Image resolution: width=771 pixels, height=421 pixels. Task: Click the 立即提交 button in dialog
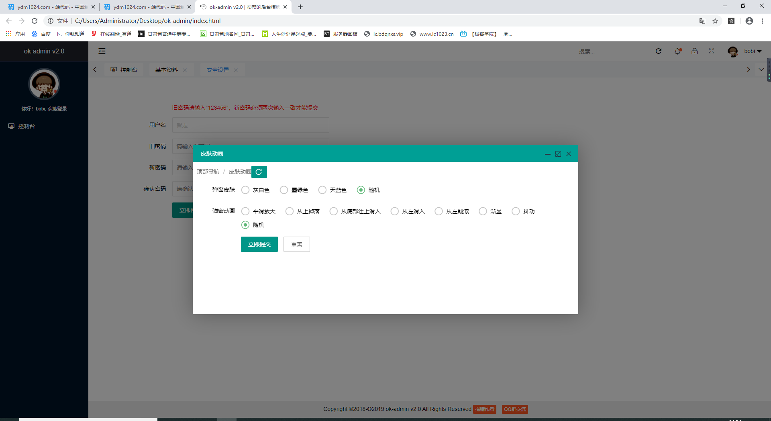point(259,244)
